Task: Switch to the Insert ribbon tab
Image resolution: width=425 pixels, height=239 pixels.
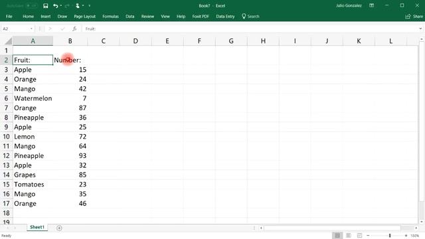Action: 46,16
